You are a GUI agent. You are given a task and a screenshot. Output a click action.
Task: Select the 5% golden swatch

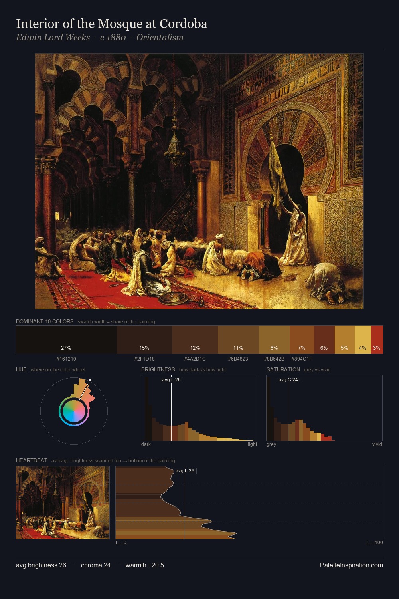pyautogui.click(x=344, y=340)
